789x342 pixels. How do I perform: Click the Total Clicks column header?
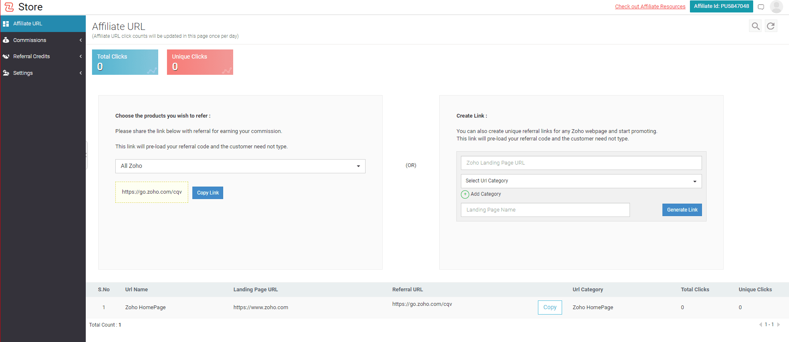(695, 290)
